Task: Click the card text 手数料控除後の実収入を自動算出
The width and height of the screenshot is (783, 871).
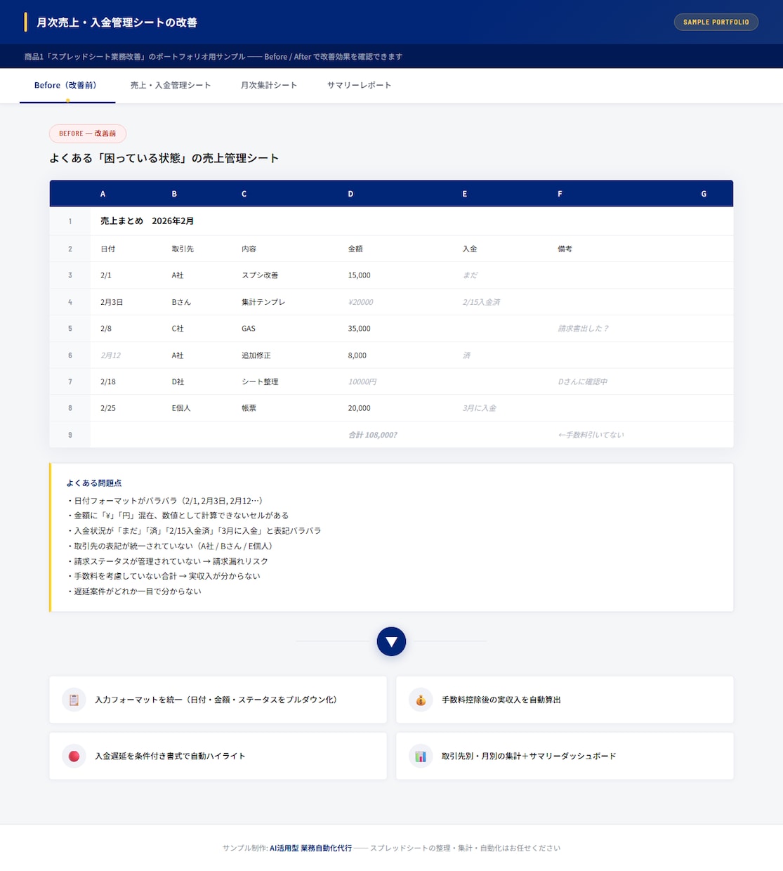Action: click(501, 700)
